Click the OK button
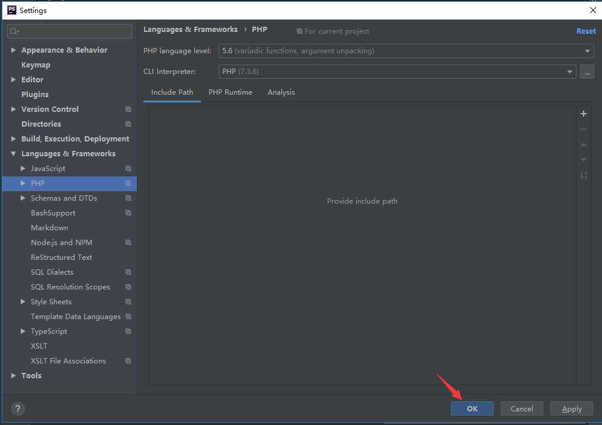 [x=472, y=408]
